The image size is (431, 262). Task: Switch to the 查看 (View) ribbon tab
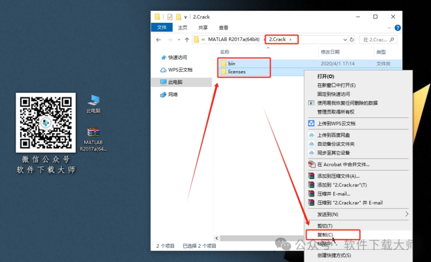point(223,27)
